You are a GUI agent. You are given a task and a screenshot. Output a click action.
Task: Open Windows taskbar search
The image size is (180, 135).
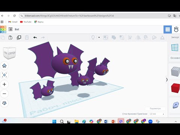pos(62,121)
